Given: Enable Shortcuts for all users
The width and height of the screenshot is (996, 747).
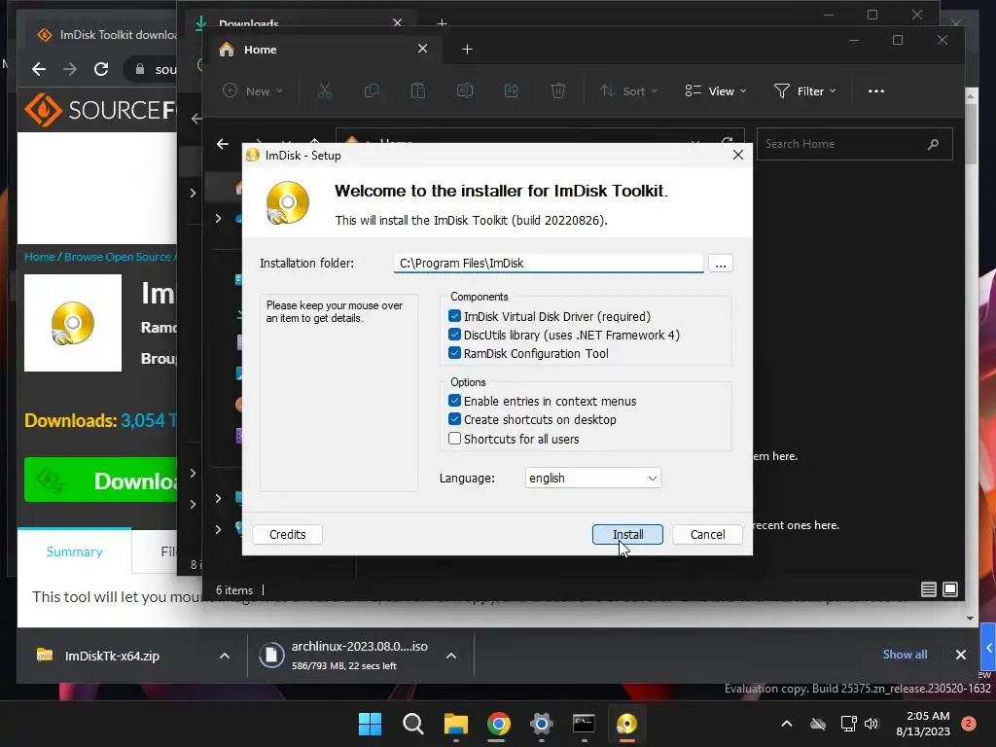Looking at the screenshot, I should (454, 439).
